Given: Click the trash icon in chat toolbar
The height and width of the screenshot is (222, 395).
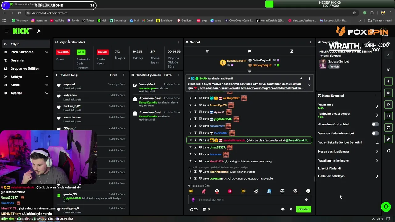Looking at the screenshot, I should (x=207, y=51).
